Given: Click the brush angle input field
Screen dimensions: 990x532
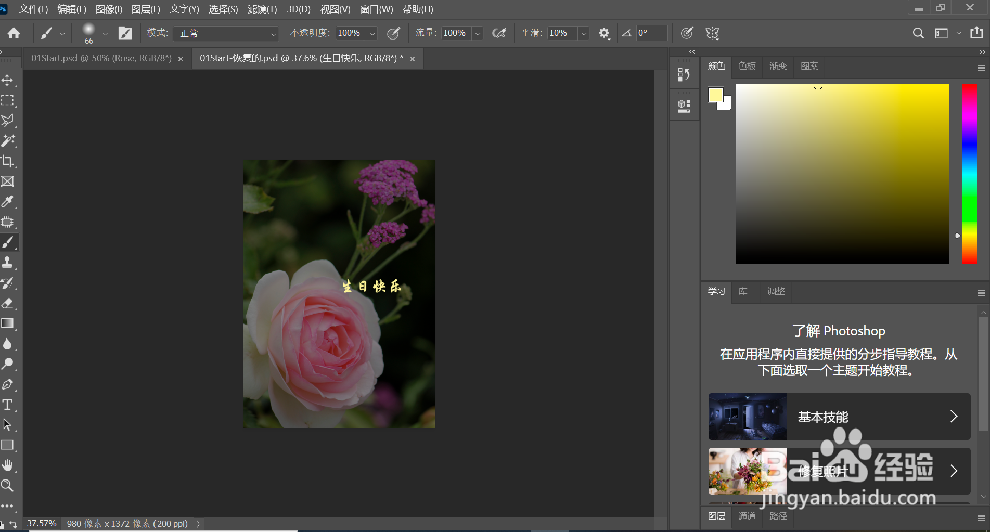Looking at the screenshot, I should pyautogui.click(x=651, y=33).
